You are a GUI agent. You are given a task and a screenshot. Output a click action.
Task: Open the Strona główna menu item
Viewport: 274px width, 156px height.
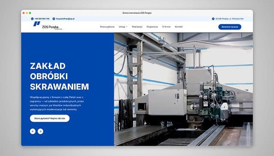pos(107,27)
